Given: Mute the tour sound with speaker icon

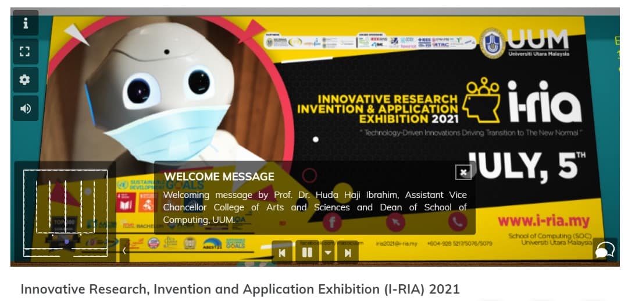Looking at the screenshot, I should pyautogui.click(x=26, y=108).
